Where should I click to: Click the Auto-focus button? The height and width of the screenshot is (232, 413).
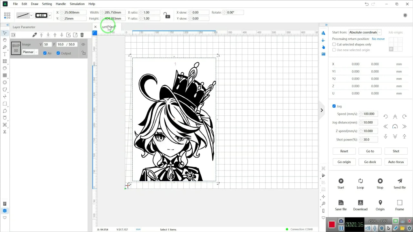coord(396,162)
